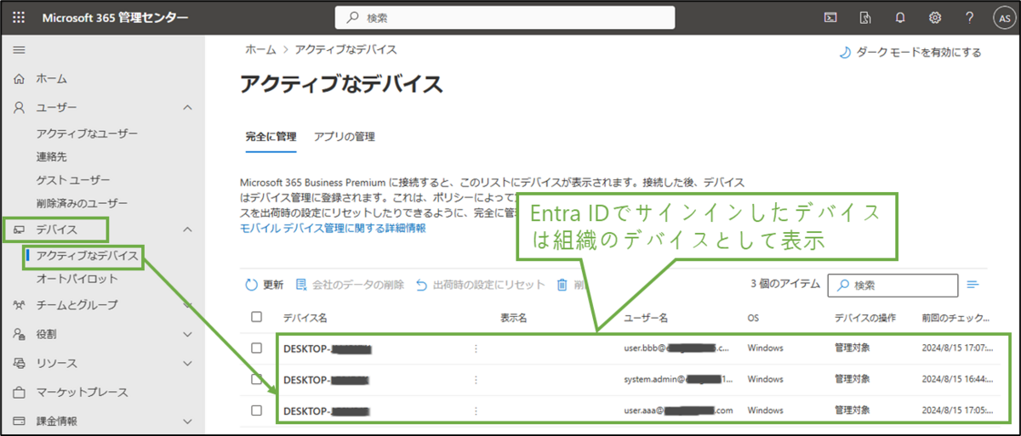The width and height of the screenshot is (1021, 436).
Task: Sort by the OS column header
Action: [x=753, y=317]
